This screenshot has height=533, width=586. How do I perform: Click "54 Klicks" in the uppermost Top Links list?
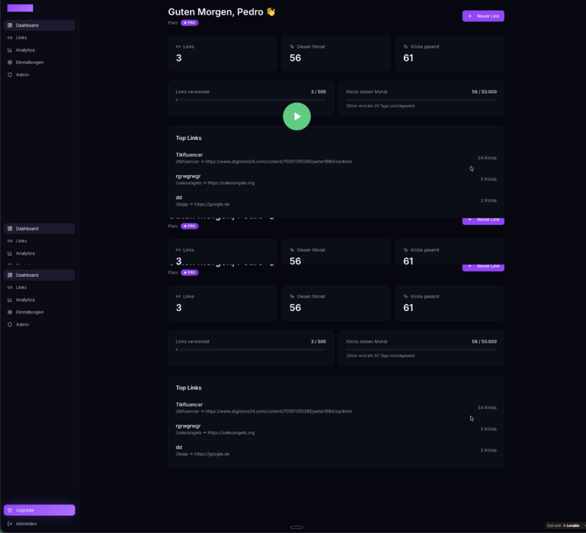[487, 158]
